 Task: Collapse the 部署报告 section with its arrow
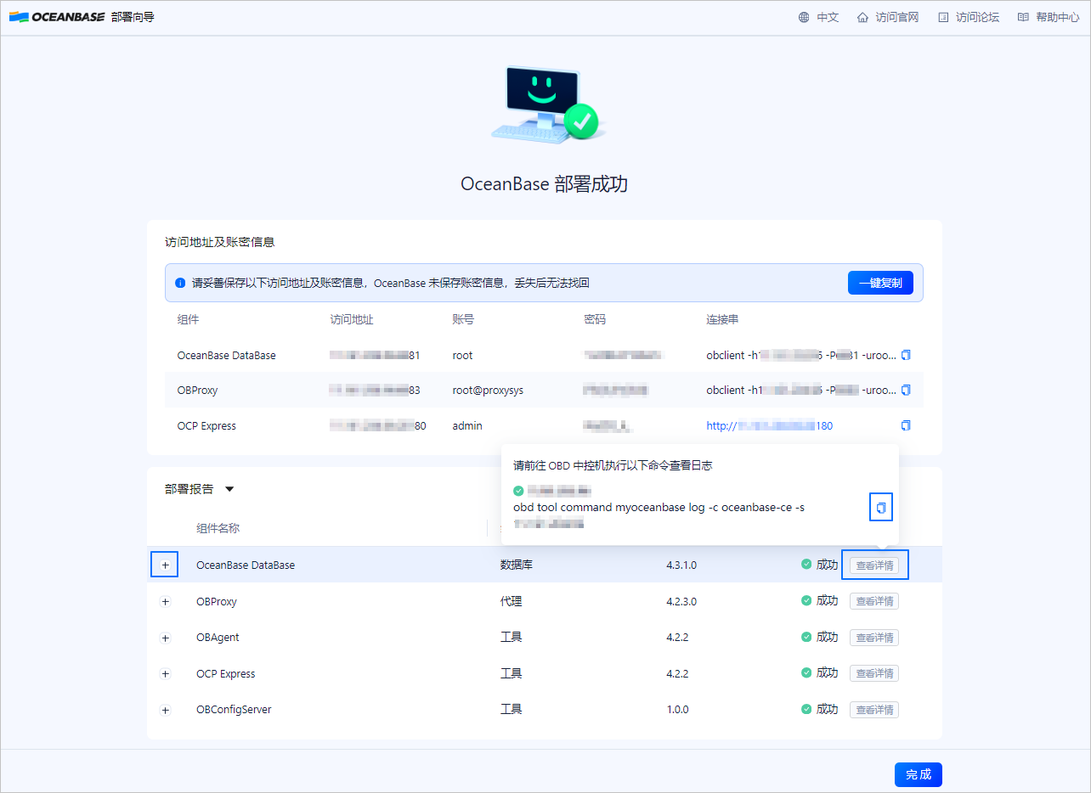[x=229, y=489]
